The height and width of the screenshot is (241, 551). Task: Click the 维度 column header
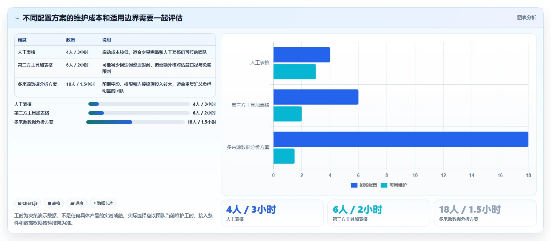[22, 40]
